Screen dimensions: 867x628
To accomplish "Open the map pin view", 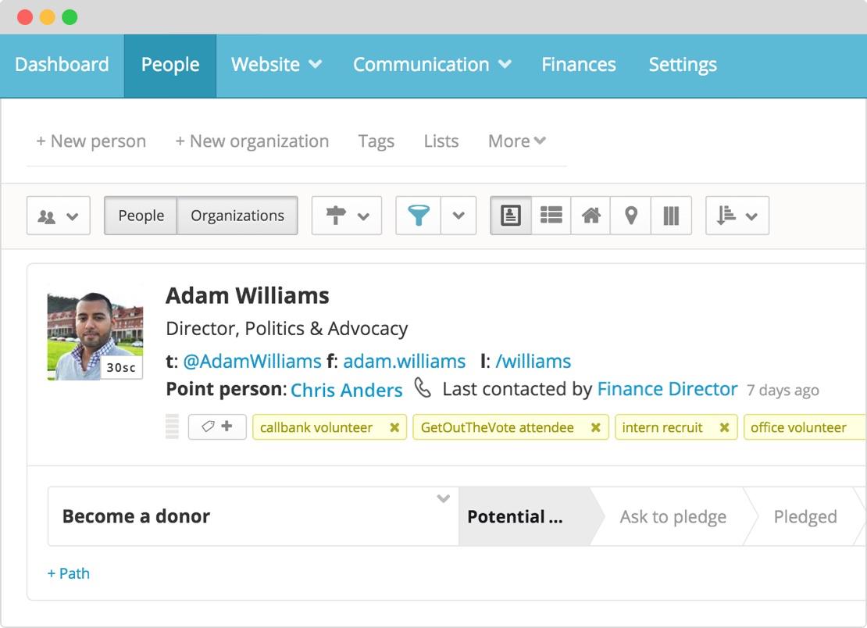I will 631,216.
